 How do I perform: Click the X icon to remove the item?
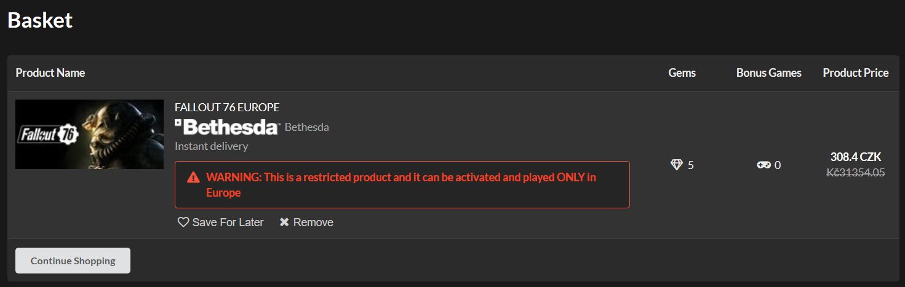(284, 222)
